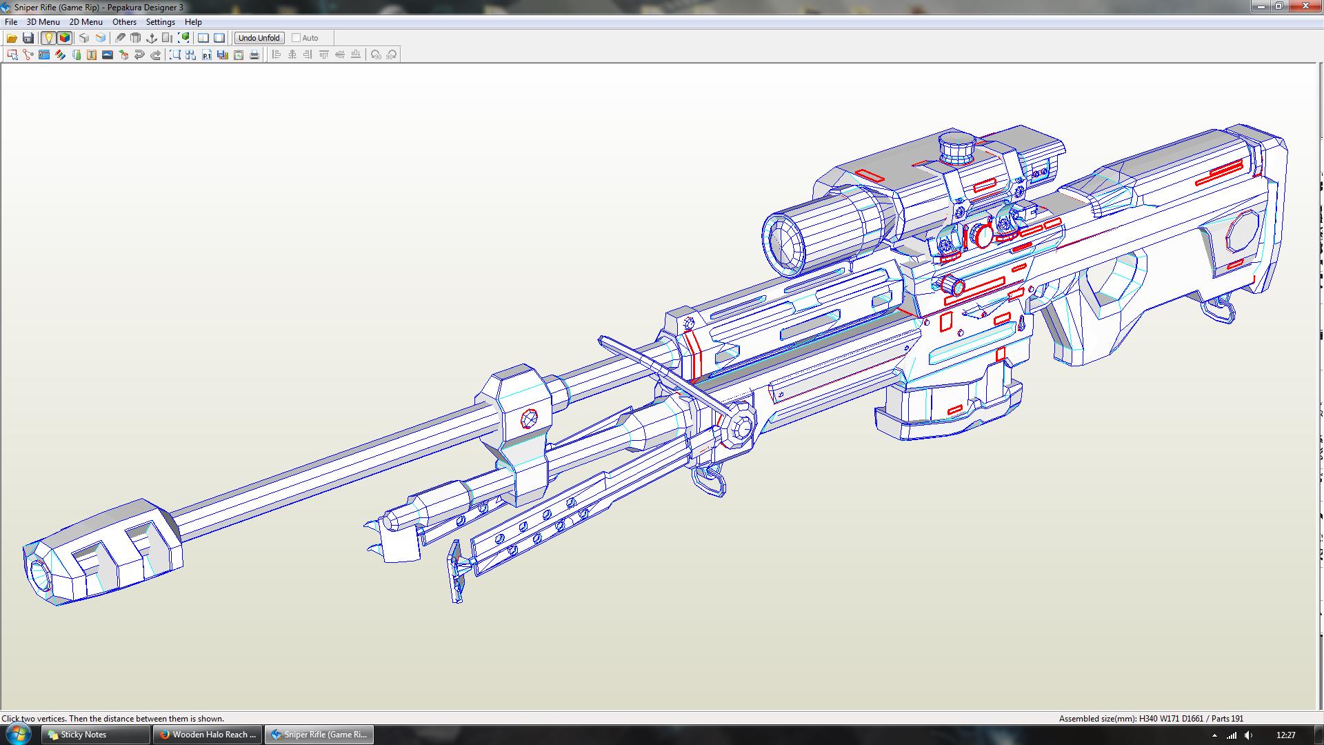Click the printer icon
The width and height of the screenshot is (1324, 745).
254,54
